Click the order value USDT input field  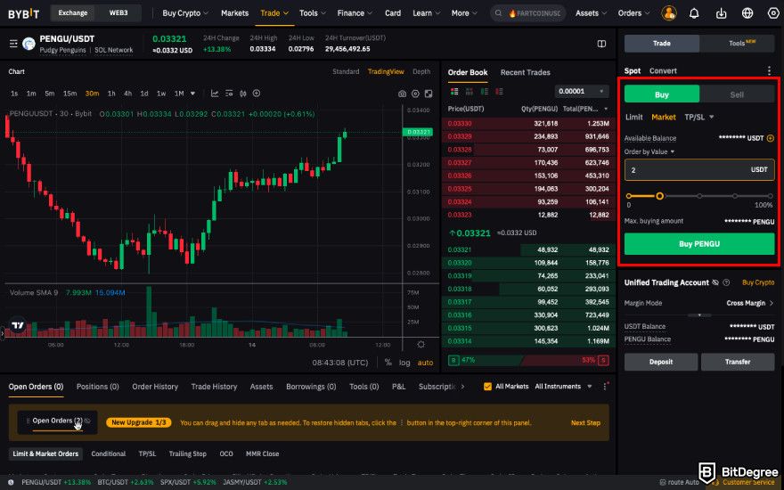coord(699,170)
